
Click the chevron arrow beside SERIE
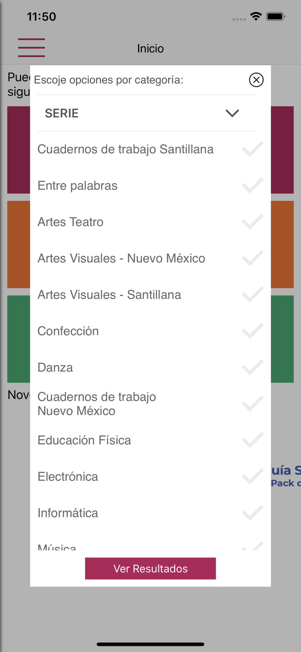(x=232, y=113)
